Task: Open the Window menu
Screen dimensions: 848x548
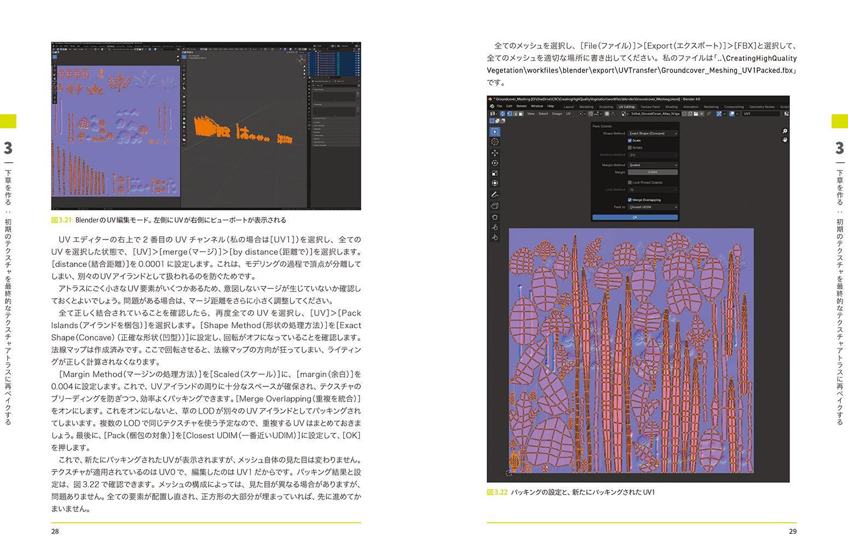Action: pos(537,106)
